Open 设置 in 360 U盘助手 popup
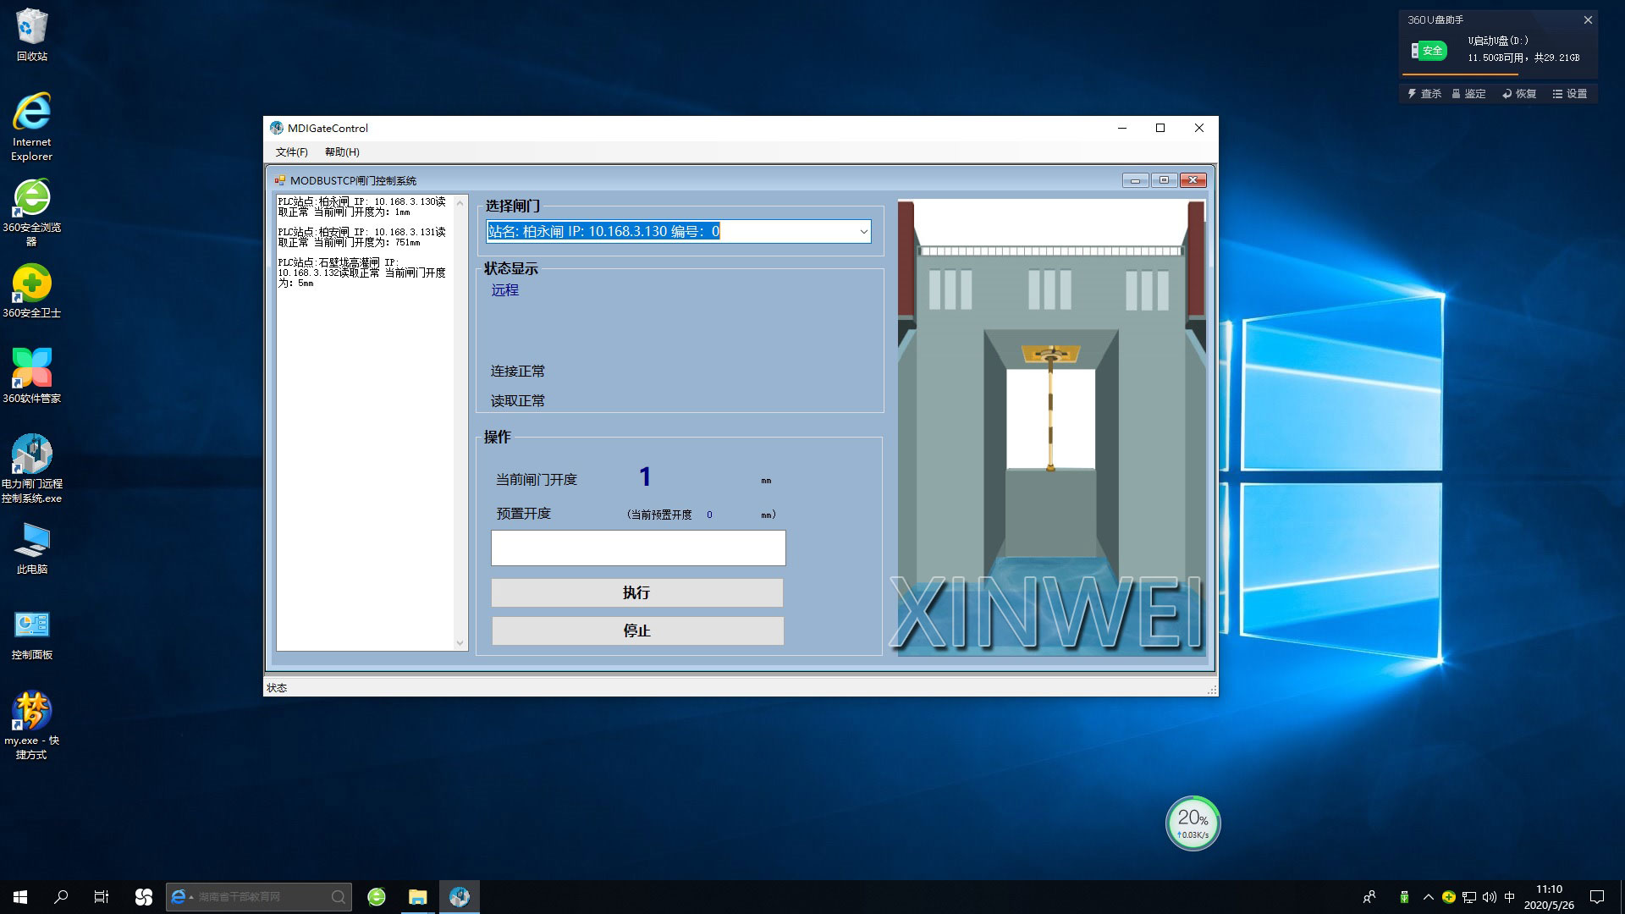The image size is (1625, 914). coord(1570,94)
